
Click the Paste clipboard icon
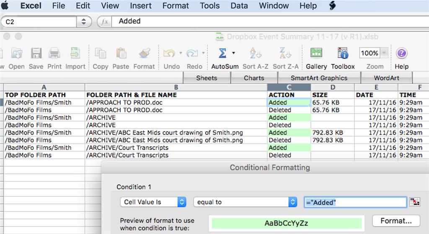click(x=121, y=53)
